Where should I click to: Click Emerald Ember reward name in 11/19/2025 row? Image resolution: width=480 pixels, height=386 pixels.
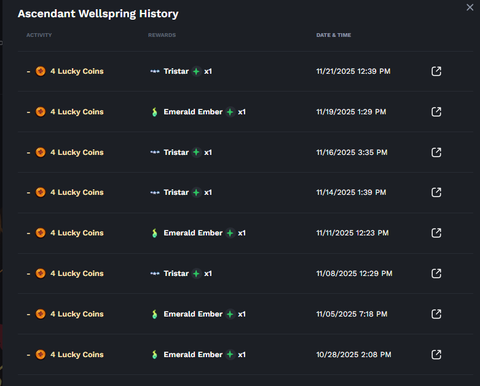point(193,112)
